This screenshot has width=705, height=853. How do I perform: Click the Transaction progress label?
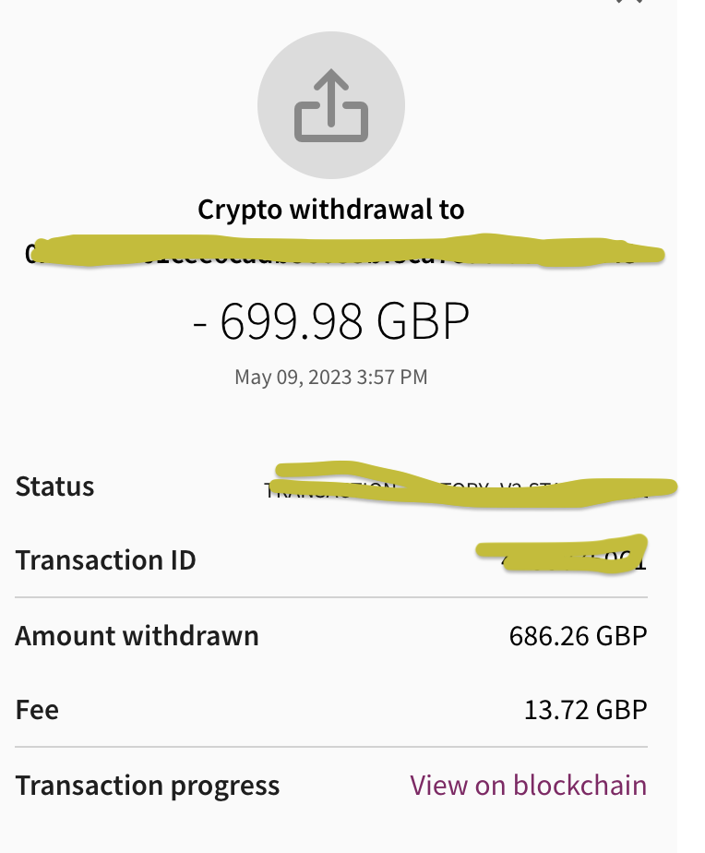(x=148, y=786)
